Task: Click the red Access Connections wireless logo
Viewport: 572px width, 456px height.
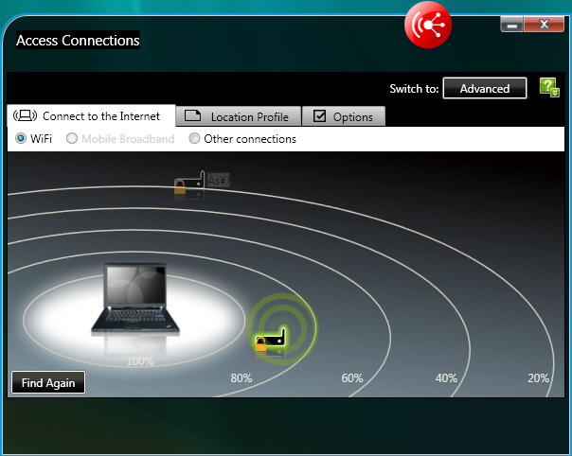Action: point(428,25)
